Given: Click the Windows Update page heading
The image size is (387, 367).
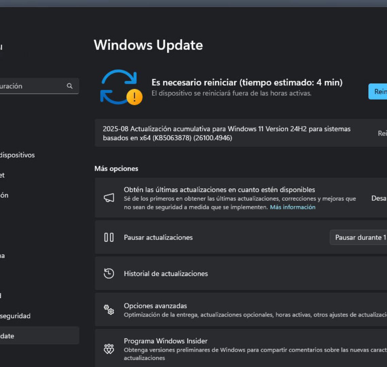Looking at the screenshot, I should 148,45.
